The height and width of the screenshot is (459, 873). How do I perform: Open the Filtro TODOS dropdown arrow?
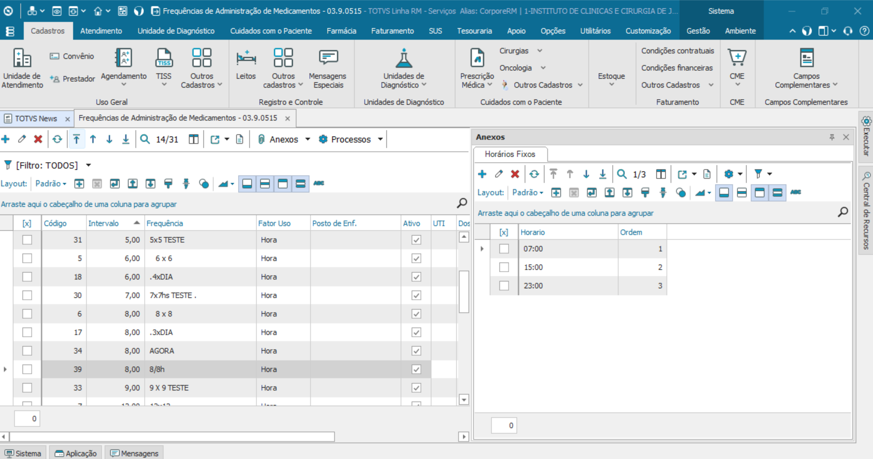pyautogui.click(x=89, y=165)
